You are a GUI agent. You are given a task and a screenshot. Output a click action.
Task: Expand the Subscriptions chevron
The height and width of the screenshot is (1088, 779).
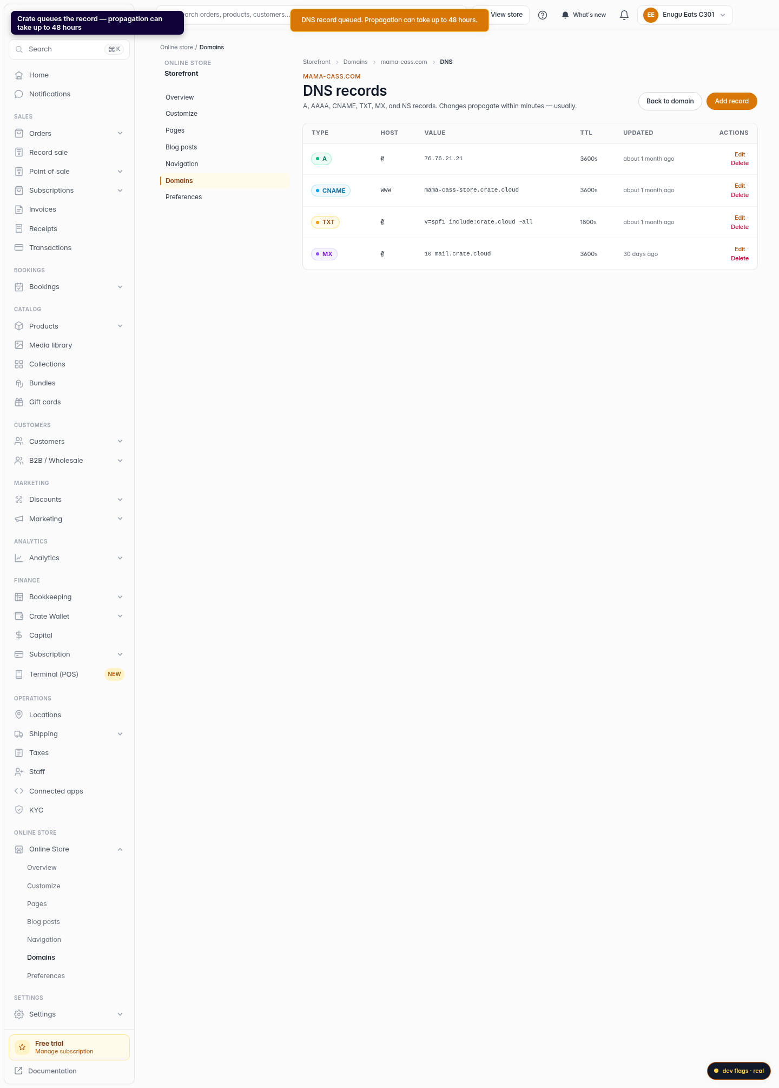click(120, 191)
